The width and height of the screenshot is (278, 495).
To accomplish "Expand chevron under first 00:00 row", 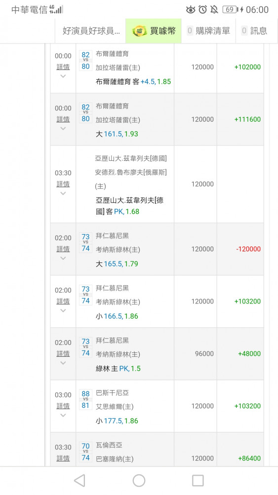I will click(63, 76).
